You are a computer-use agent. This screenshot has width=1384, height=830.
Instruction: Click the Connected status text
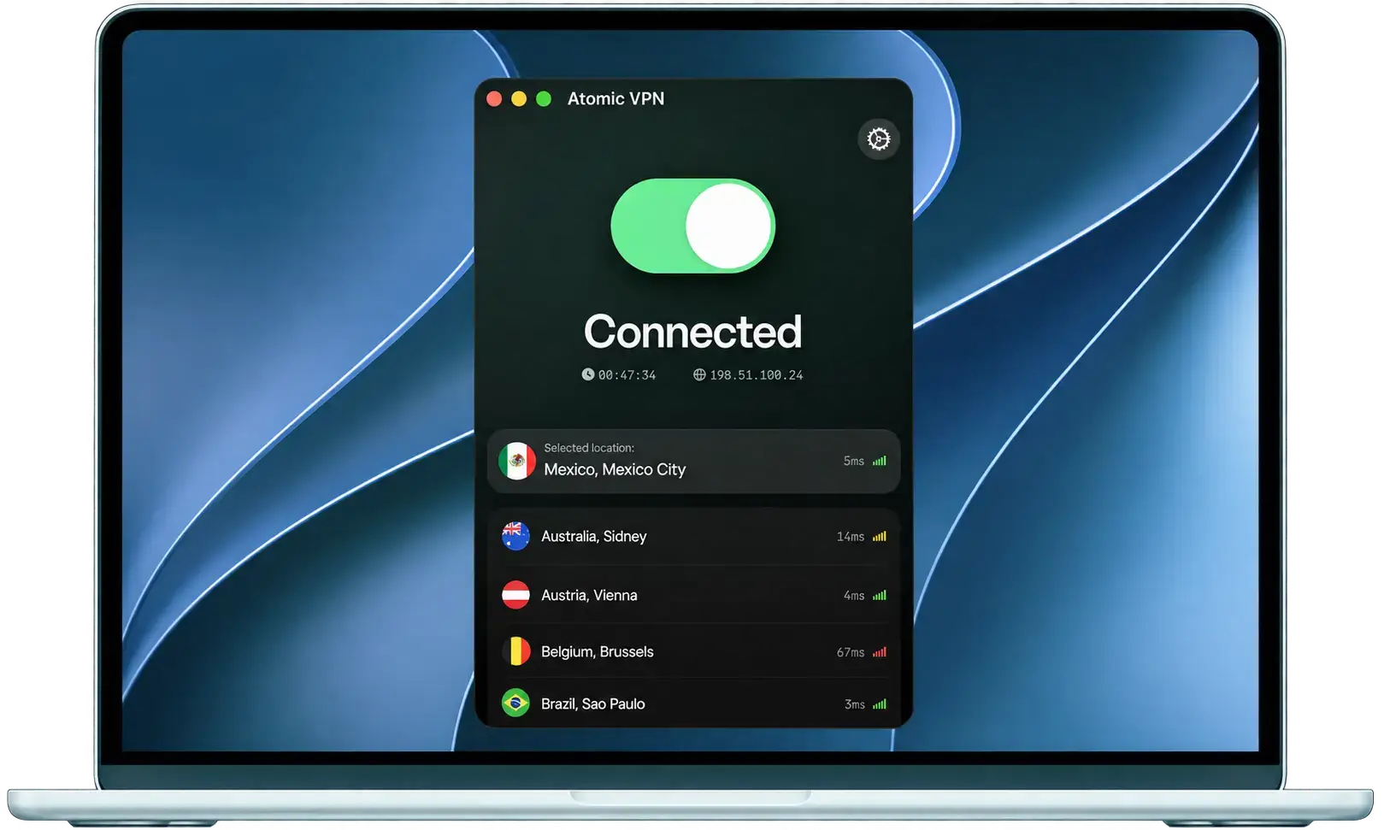coord(693,332)
